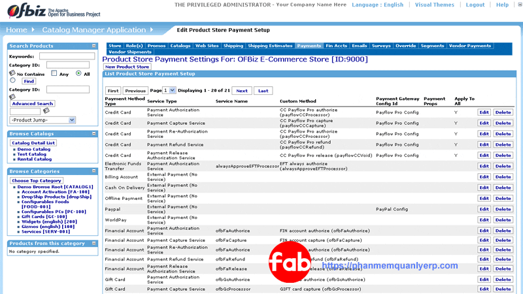Open the Promos tab

pos(156,46)
